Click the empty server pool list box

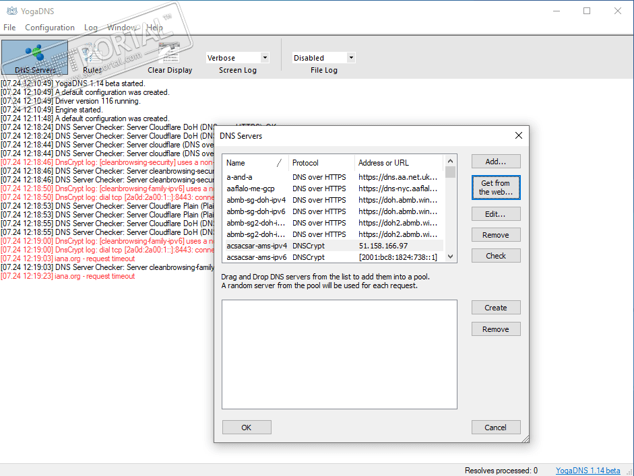[340, 354]
